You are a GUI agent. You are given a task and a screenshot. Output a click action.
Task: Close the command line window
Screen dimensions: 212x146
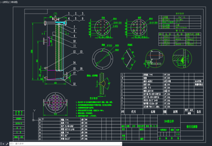click(3, 144)
